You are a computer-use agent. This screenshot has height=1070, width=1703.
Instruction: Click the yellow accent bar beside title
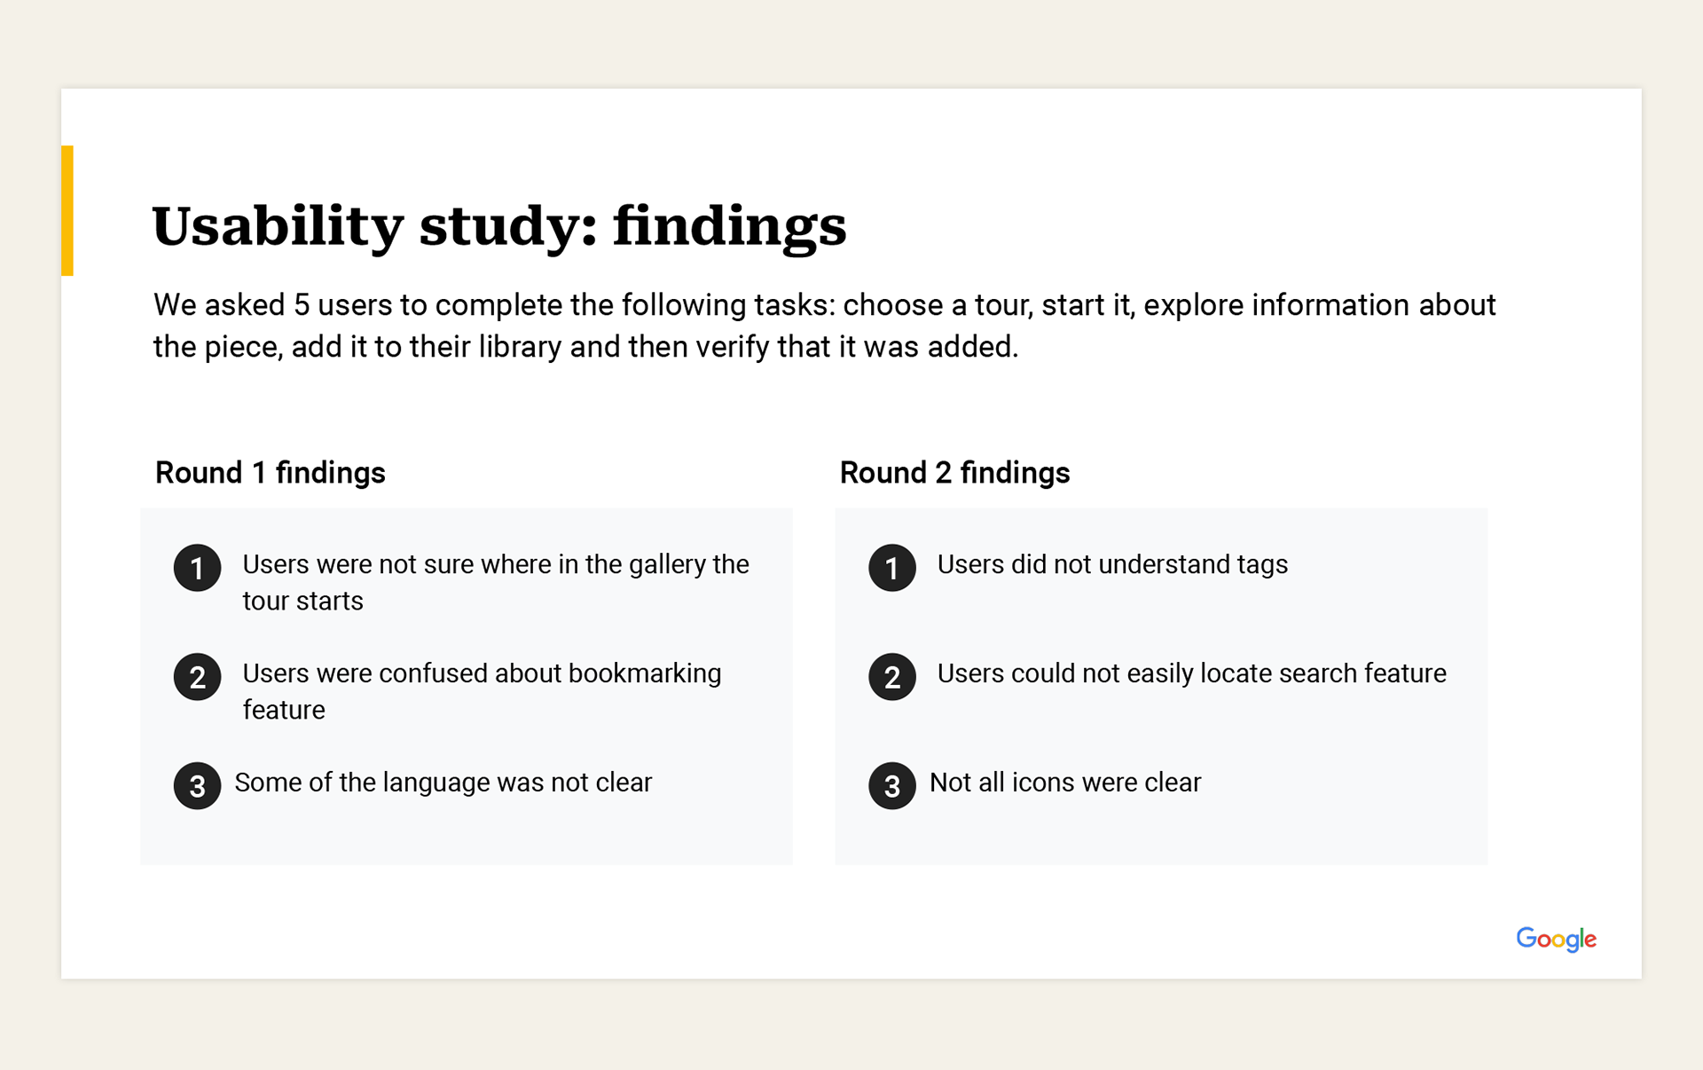67,210
